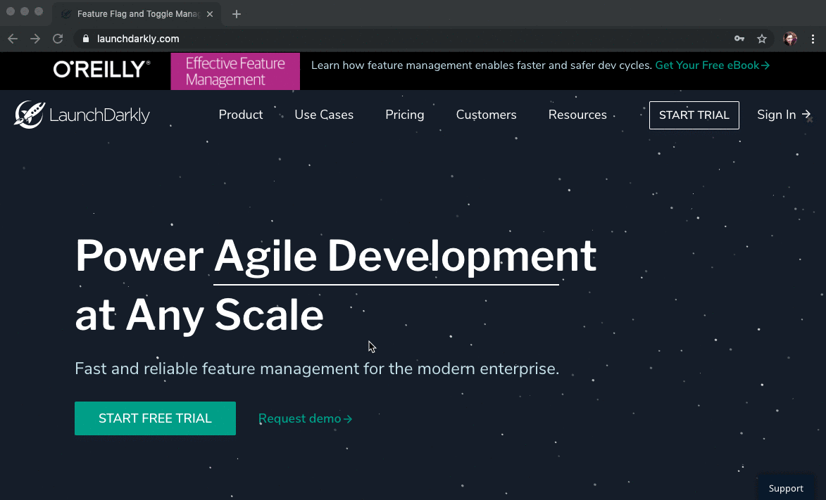The height and width of the screenshot is (500, 826).
Task: Open Chrome three-dot menu
Action: pyautogui.click(x=813, y=39)
